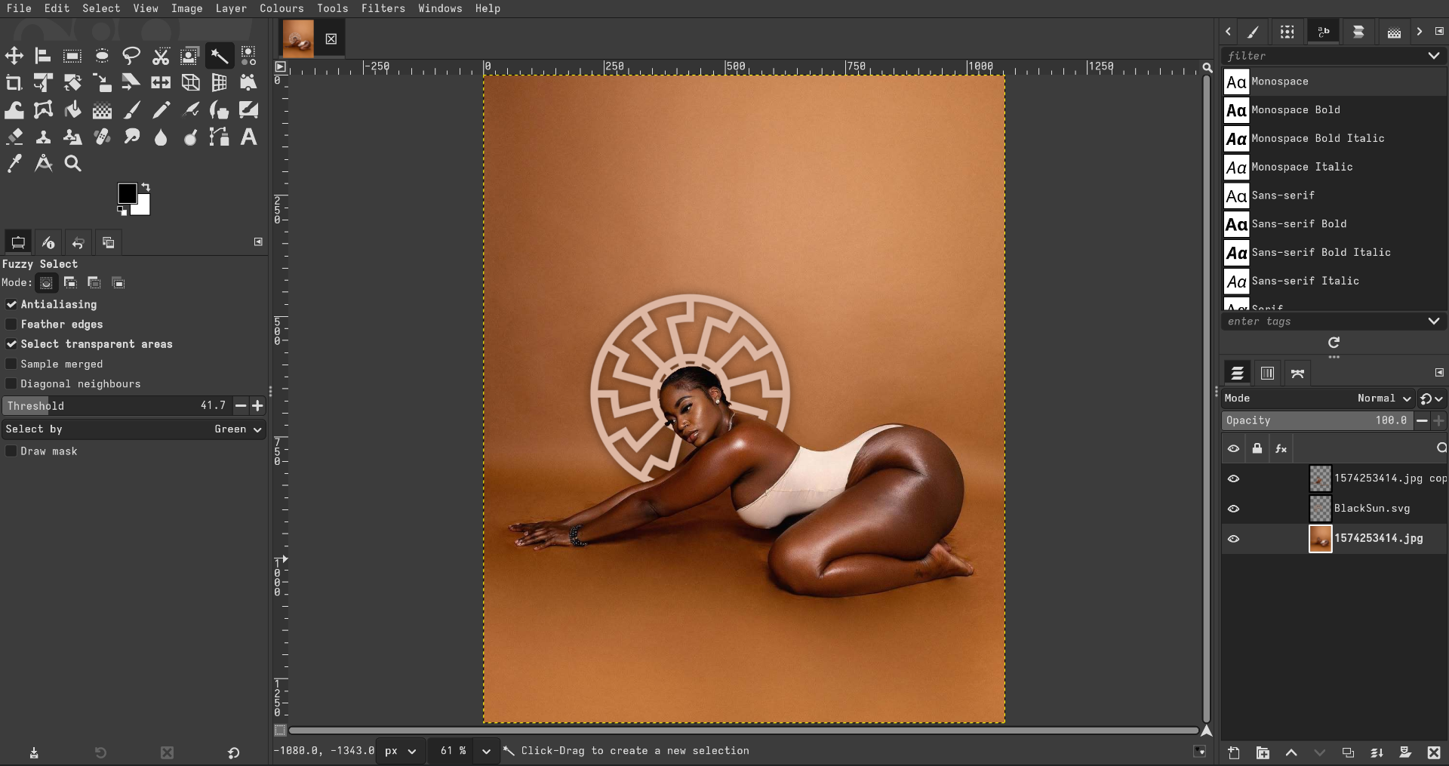Open the layers dock configuration menu
This screenshot has height=766, width=1449.
tap(1439, 373)
